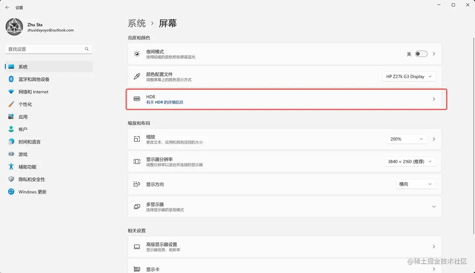Select 应用 in the sidebar menu
The image size is (475, 273).
[x=23, y=117]
